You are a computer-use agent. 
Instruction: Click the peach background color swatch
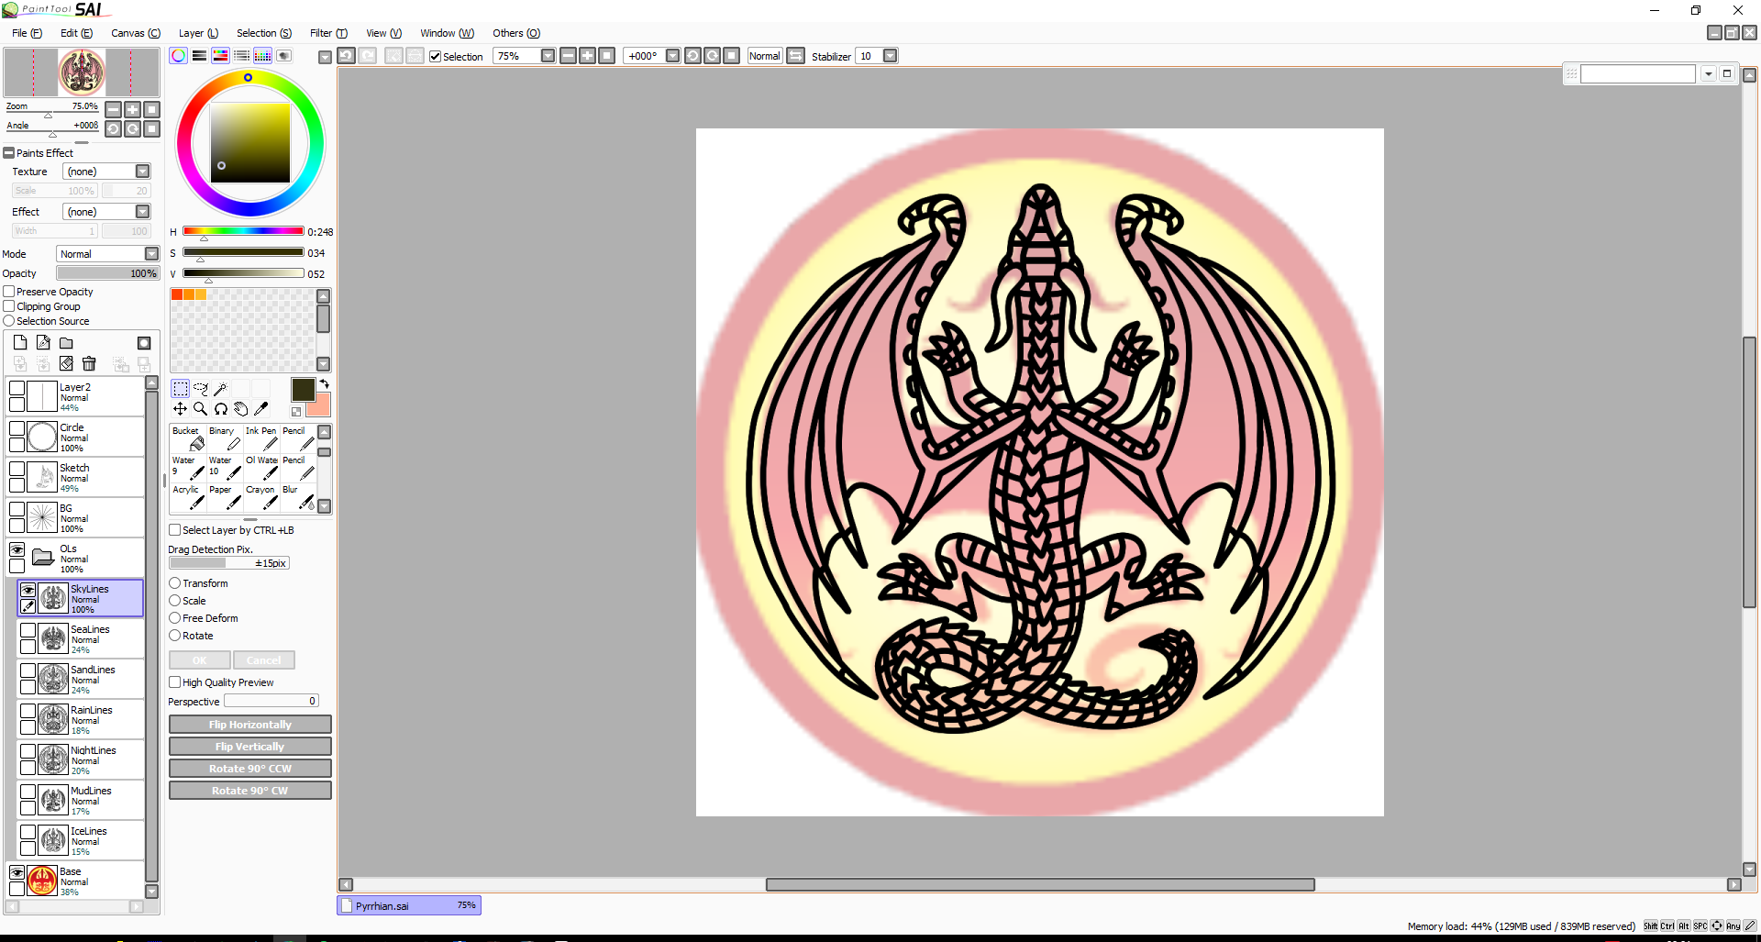click(x=320, y=405)
